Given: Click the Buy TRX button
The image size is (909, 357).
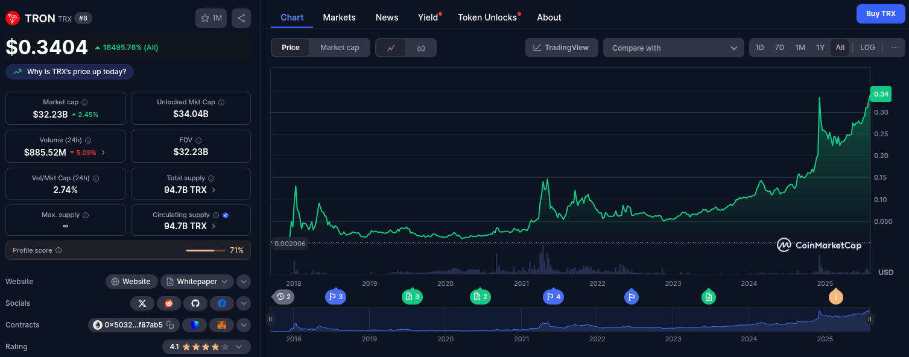Looking at the screenshot, I should (x=881, y=14).
